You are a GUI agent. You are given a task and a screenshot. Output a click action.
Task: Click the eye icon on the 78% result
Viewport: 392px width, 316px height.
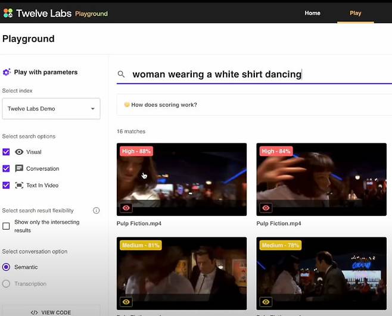[x=266, y=302]
